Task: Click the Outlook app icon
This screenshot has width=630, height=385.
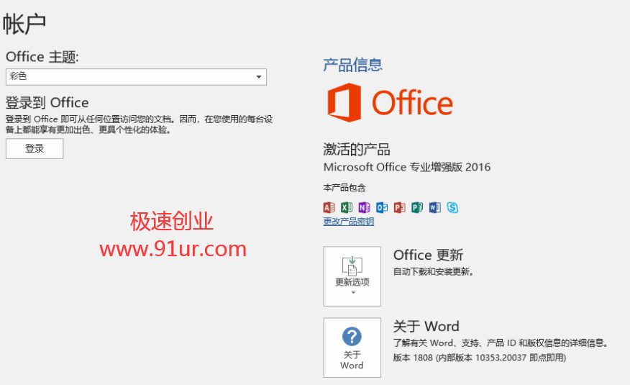Action: coord(382,207)
